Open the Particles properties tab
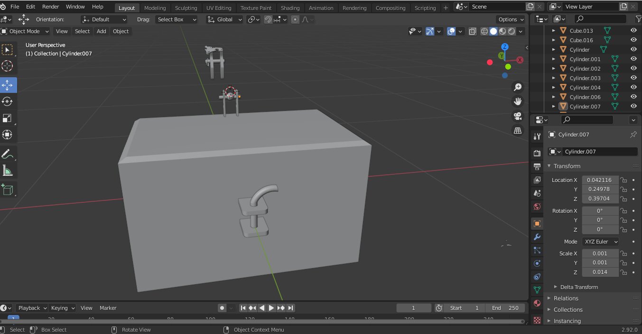Image resolution: width=642 pixels, height=334 pixels. click(x=537, y=250)
